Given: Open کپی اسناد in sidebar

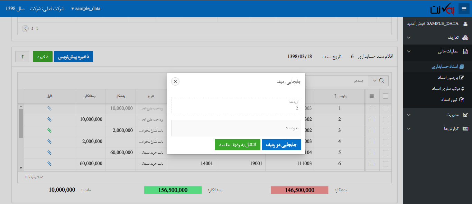Looking at the screenshot, I should click(x=453, y=100).
